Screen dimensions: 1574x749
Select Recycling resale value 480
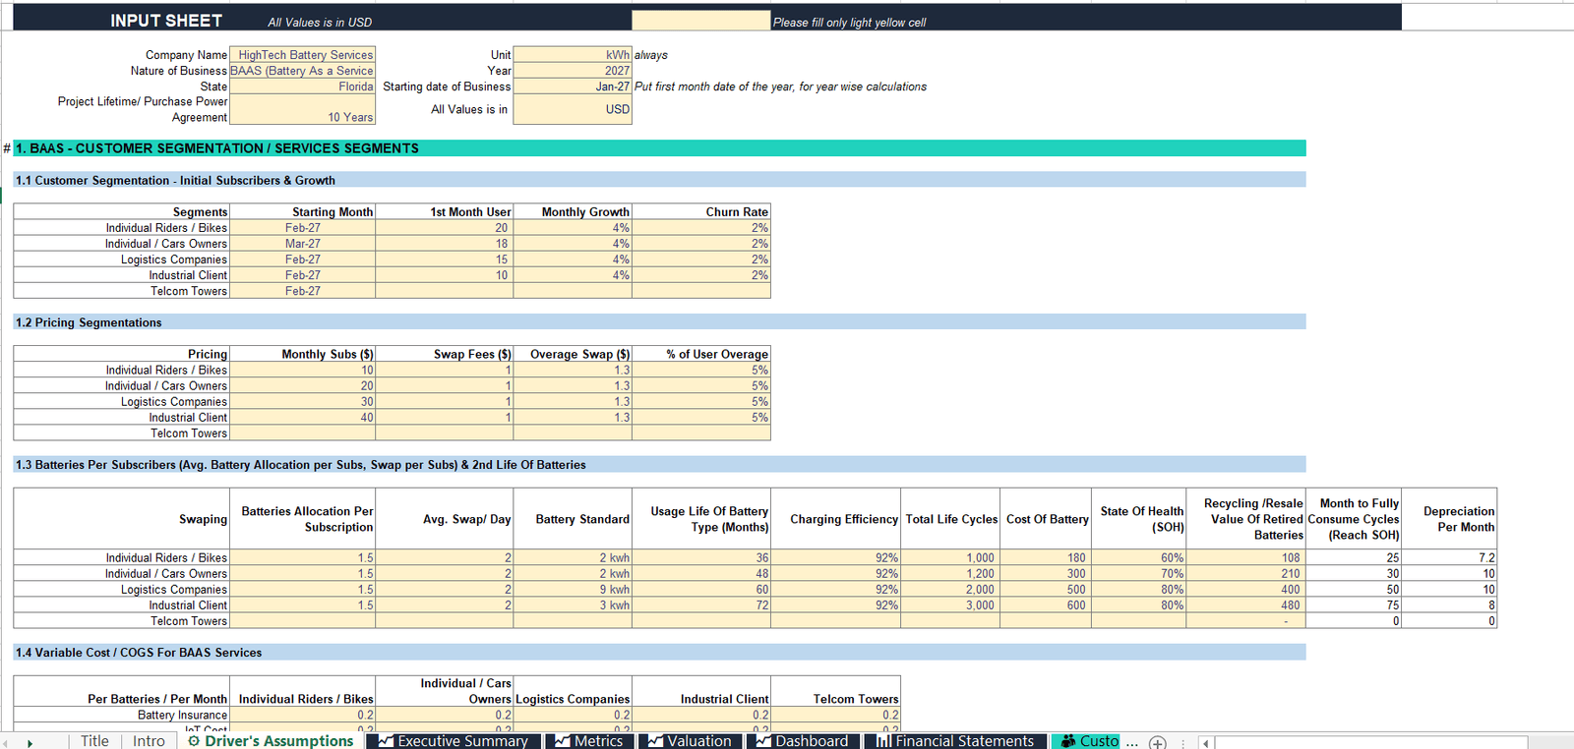[1245, 605]
